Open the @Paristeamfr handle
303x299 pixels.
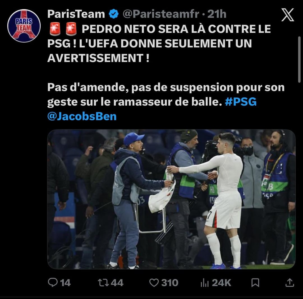(x=161, y=14)
